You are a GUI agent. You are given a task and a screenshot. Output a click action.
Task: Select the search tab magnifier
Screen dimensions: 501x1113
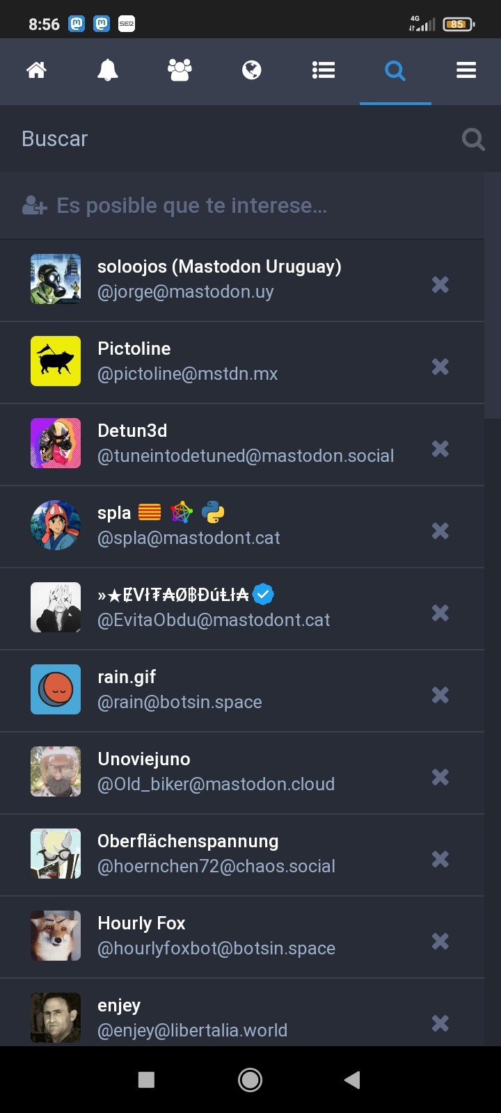[x=395, y=70]
